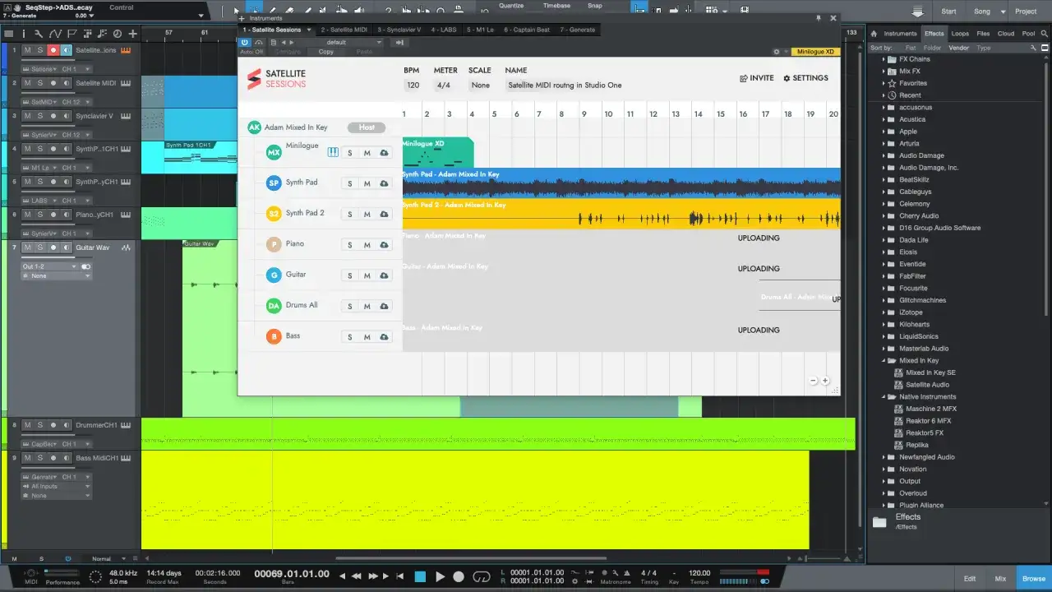Image resolution: width=1052 pixels, height=592 pixels.
Task: Open the Out 1-2 output dropdown
Action: click(x=49, y=266)
